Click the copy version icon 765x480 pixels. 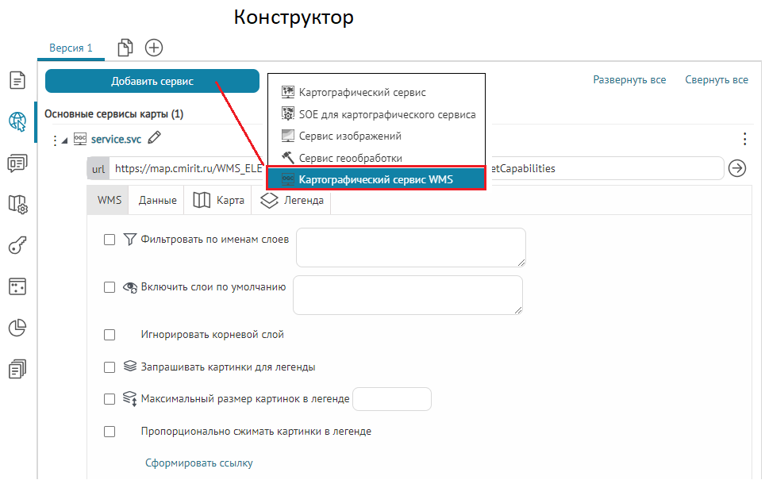[x=125, y=48]
